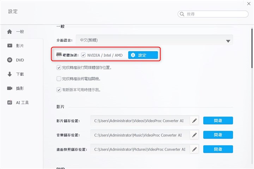Switch to the 一般 settings tab
Image resolution: width=254 pixels, height=169 pixels.
(x=22, y=32)
